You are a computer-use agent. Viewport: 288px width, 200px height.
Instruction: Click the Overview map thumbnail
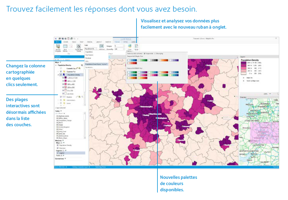point(259,132)
